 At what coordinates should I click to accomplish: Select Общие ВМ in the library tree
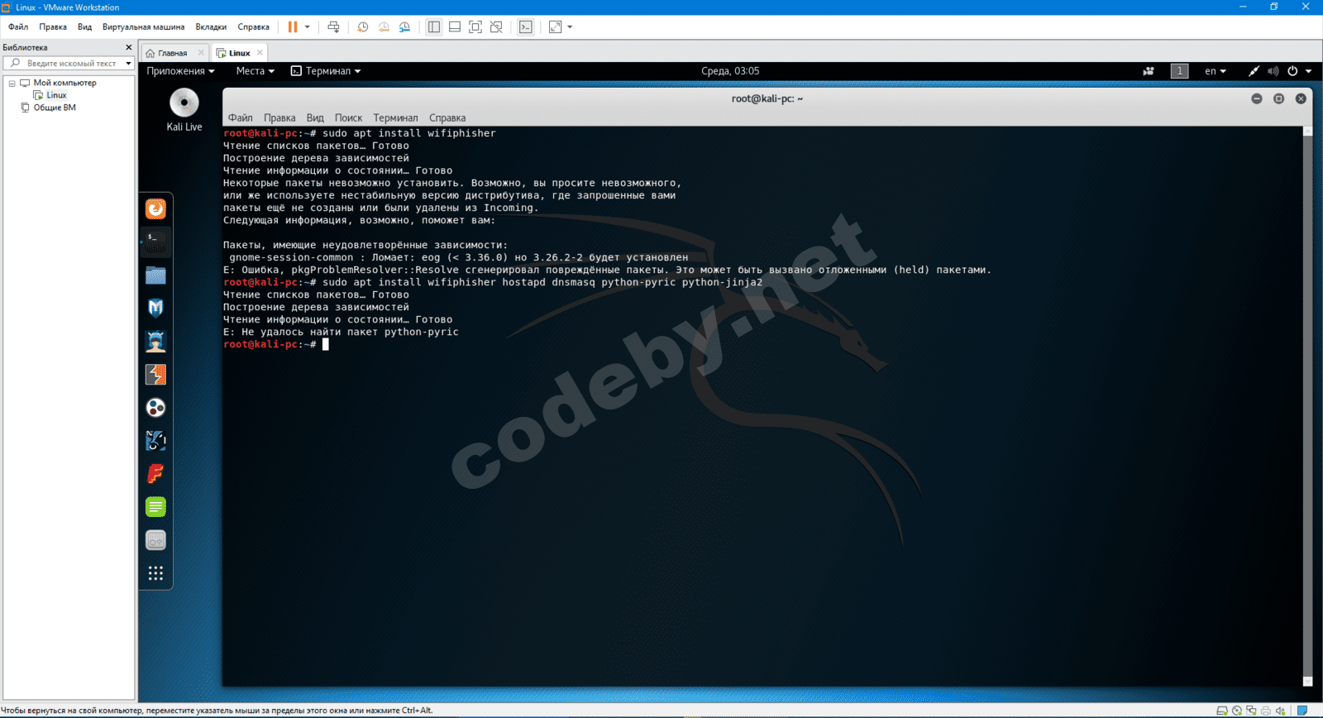click(55, 108)
